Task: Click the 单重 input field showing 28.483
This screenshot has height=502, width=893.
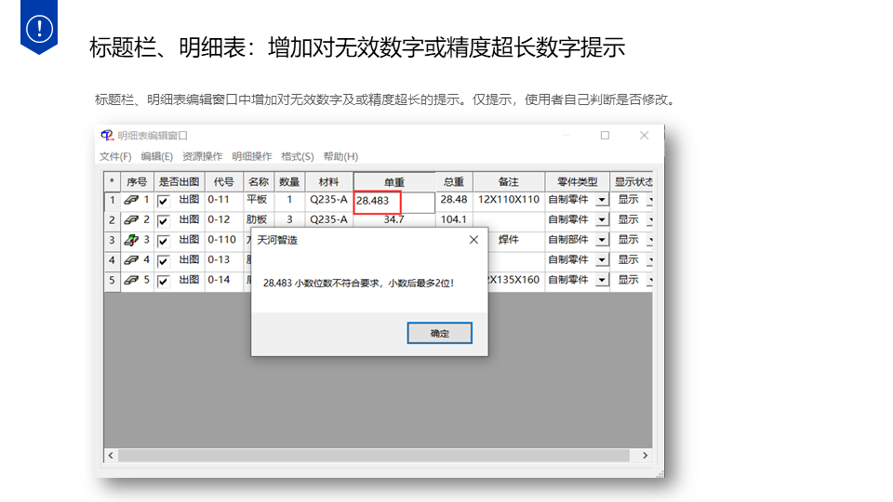Action: 394,201
